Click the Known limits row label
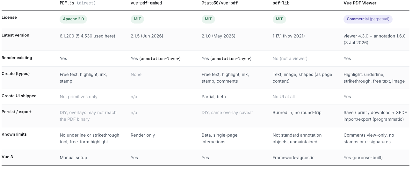This screenshot has height=169, width=412. coord(14,134)
